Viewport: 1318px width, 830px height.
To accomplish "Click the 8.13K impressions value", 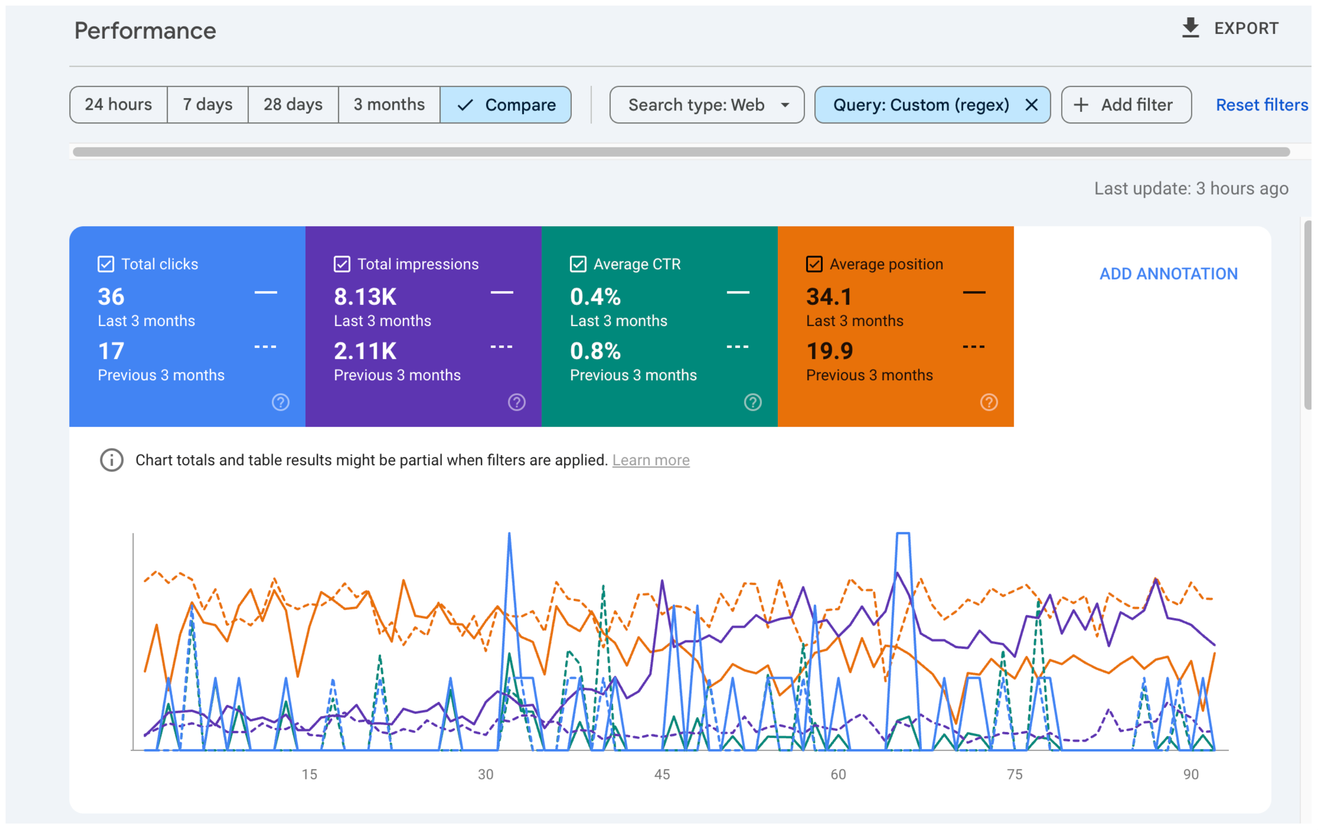I will 365,297.
